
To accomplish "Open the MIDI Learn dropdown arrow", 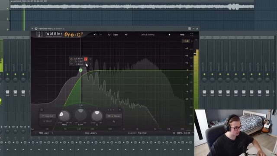I will point(52,133).
